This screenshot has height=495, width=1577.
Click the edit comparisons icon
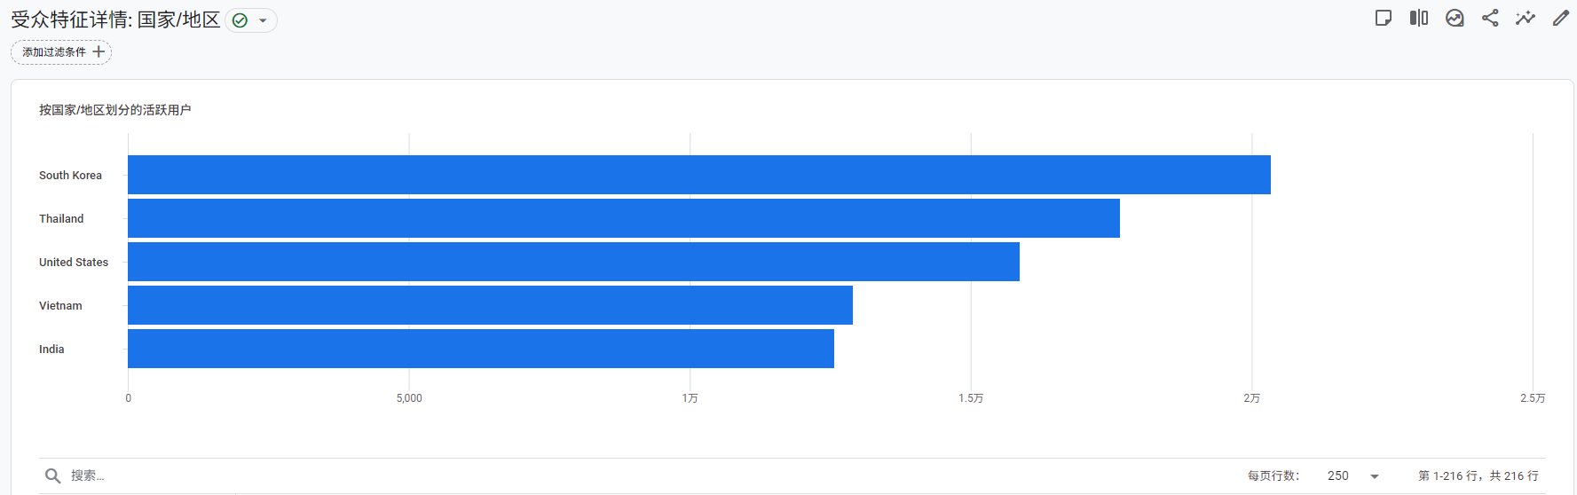pyautogui.click(x=1418, y=18)
